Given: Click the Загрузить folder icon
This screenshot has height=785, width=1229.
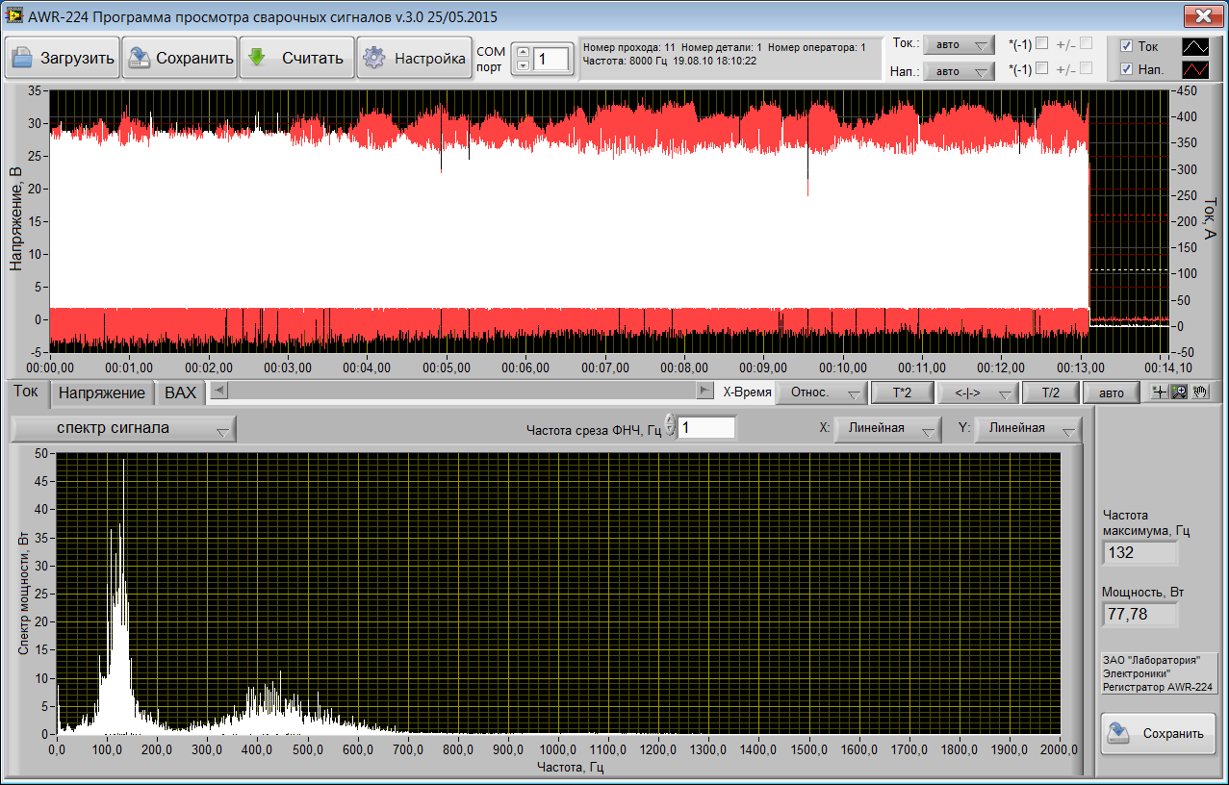Looking at the screenshot, I should pos(21,58).
